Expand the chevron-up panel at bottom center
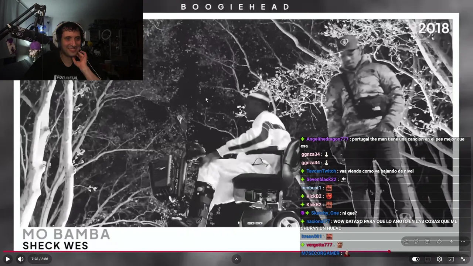Viewport: 473px width, 266px height. pyautogui.click(x=236, y=259)
